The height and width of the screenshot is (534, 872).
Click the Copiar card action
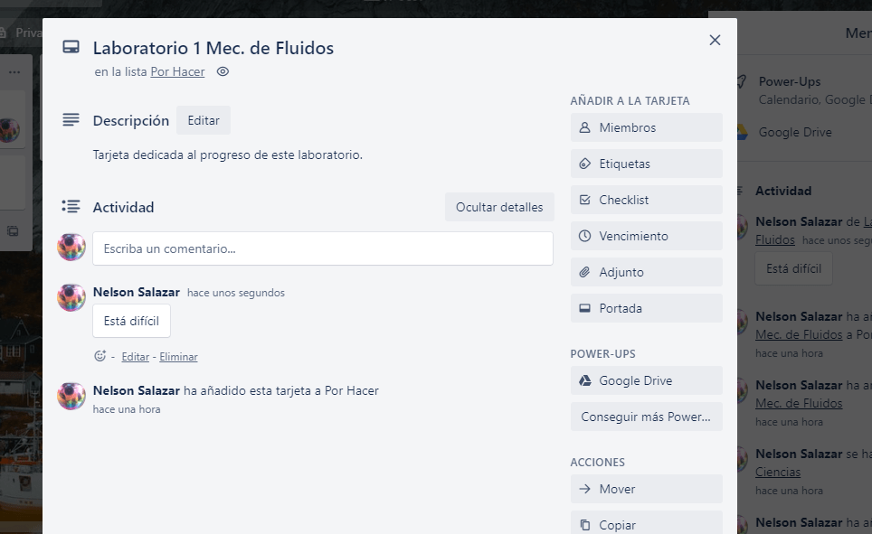coord(646,523)
